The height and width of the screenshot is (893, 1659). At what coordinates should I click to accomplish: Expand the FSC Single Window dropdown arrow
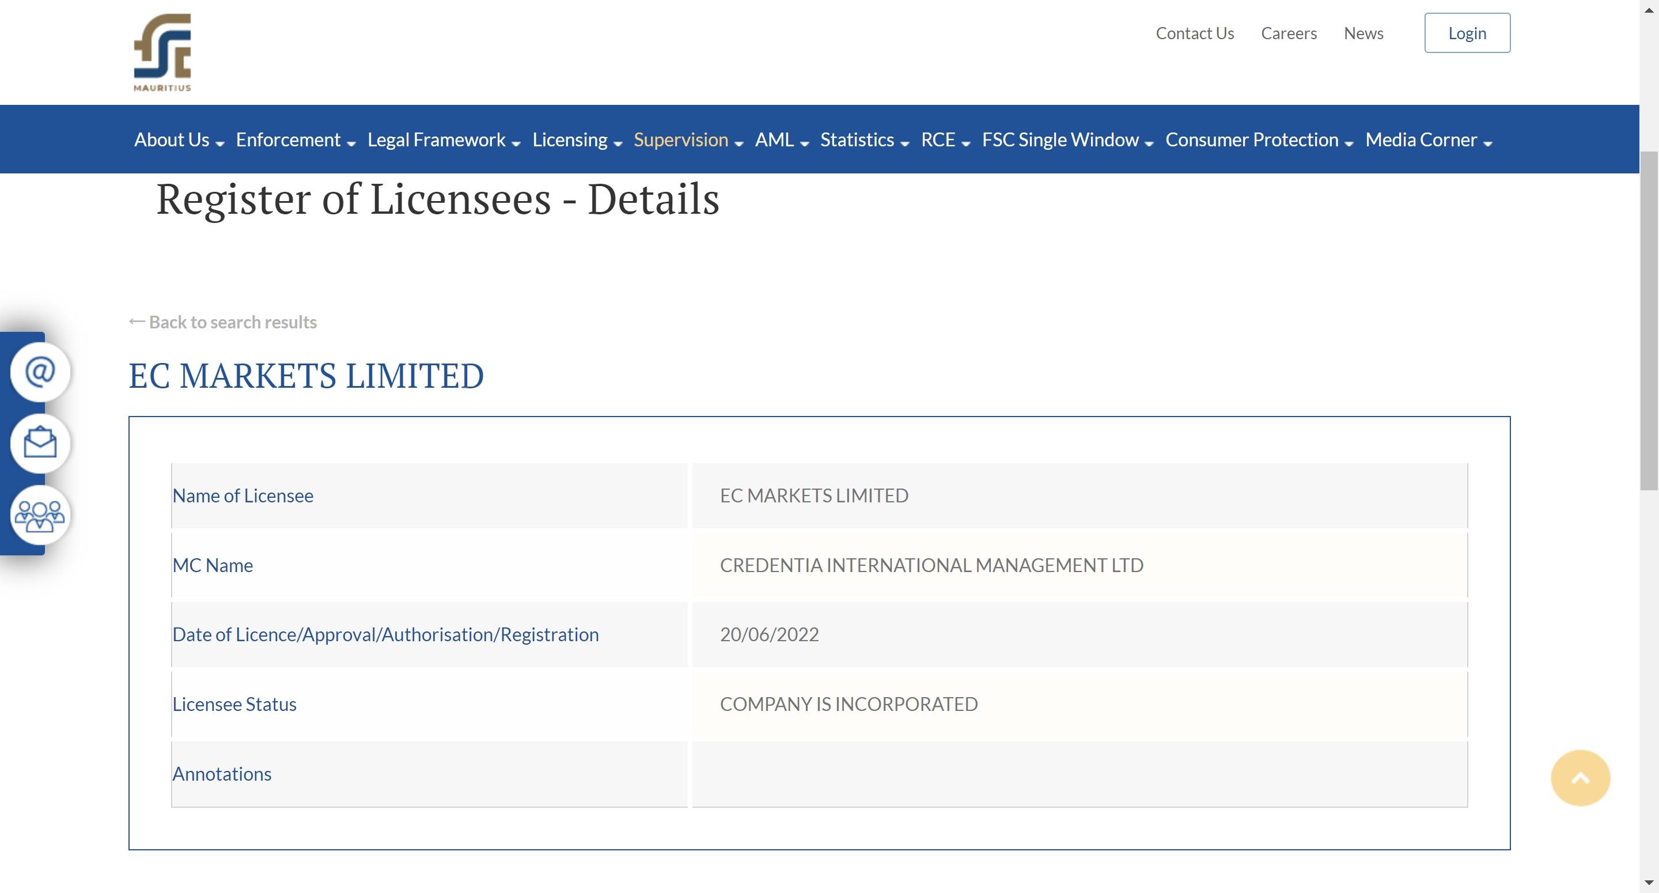1150,145
